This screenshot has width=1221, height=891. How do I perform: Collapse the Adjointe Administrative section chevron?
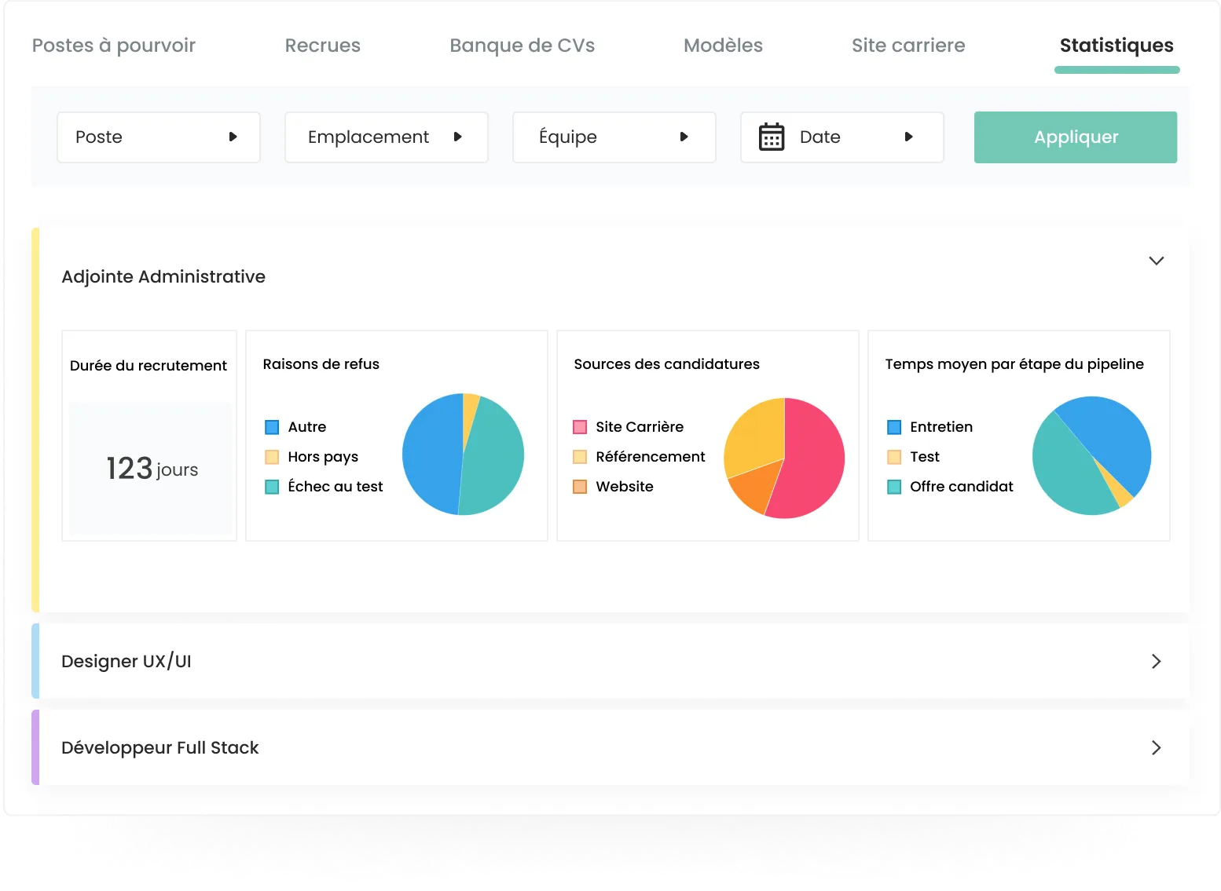(1156, 261)
